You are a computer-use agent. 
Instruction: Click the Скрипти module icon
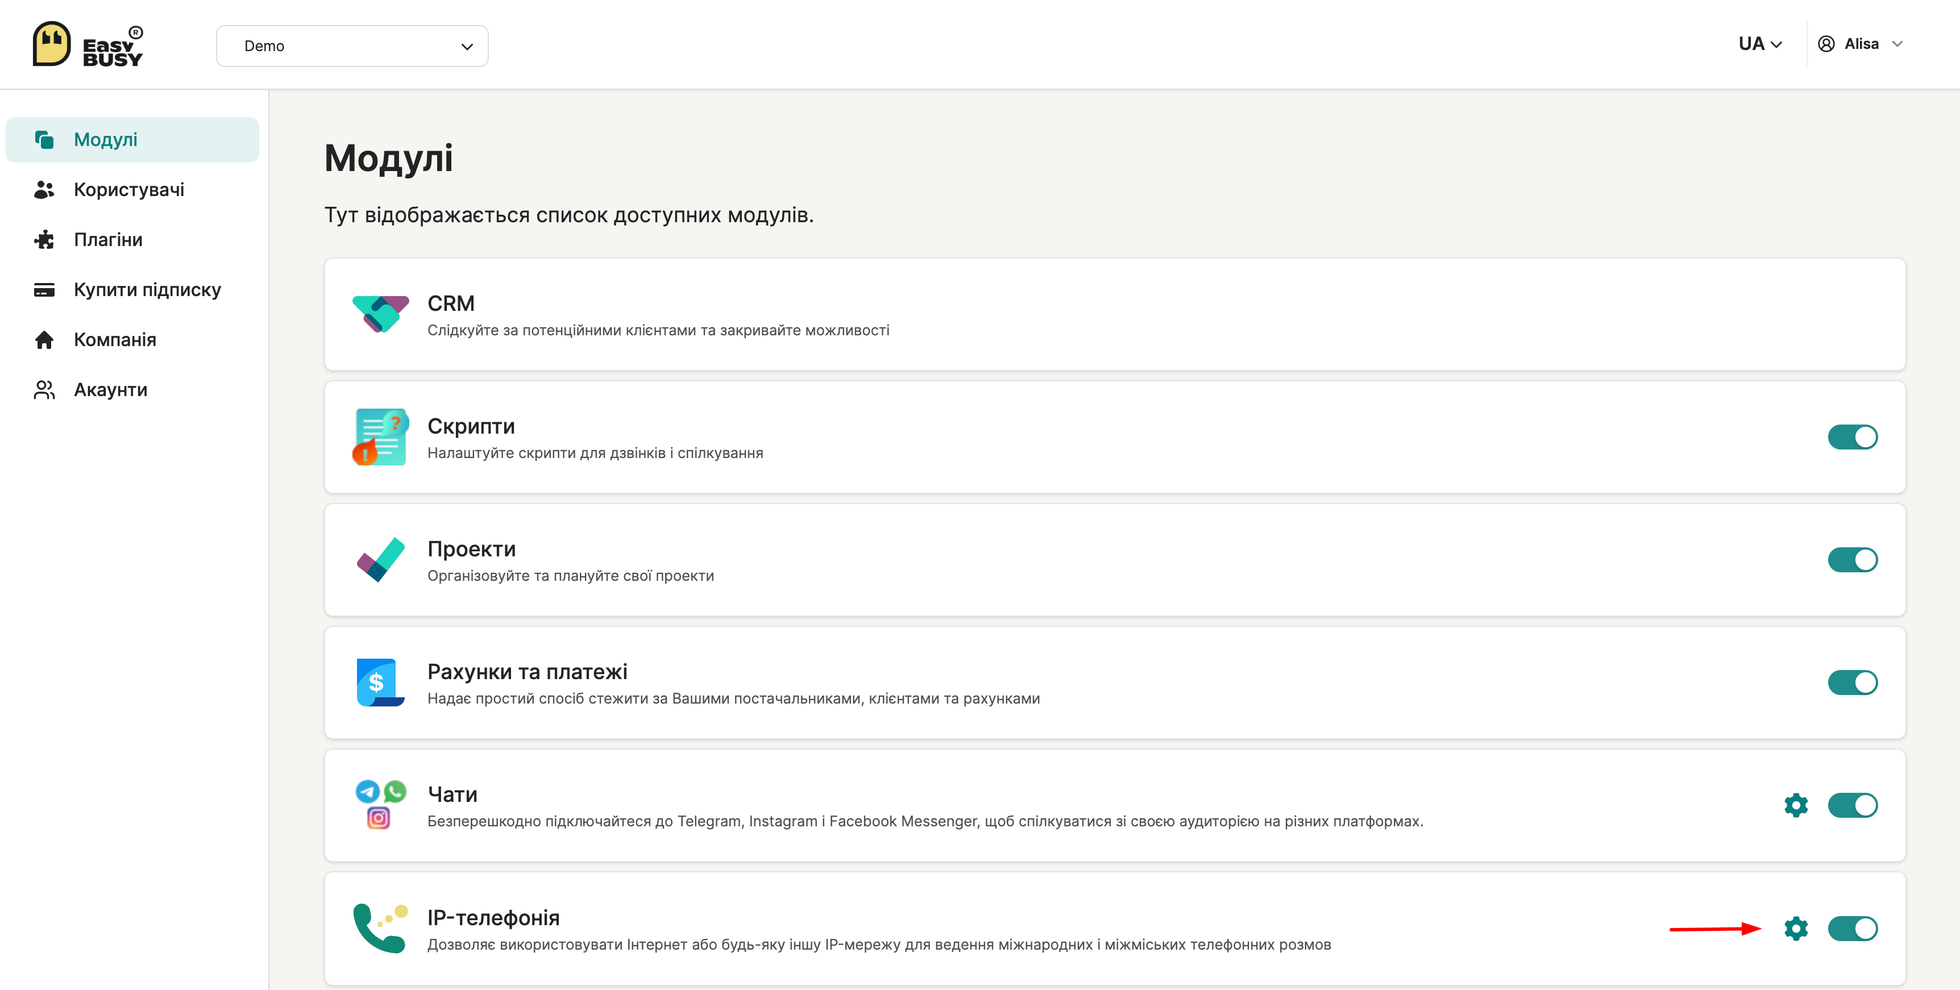pos(380,437)
